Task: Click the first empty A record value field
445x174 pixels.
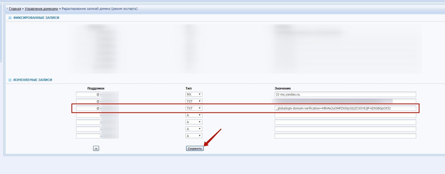Action: (x=345, y=115)
